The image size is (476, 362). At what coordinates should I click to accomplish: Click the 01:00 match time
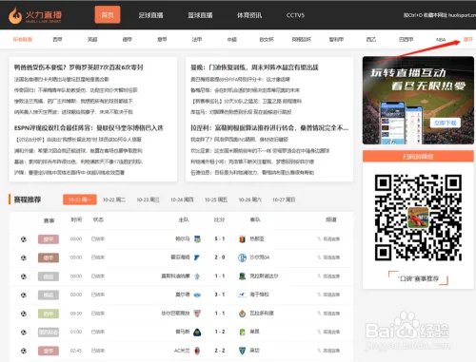(x=76, y=332)
